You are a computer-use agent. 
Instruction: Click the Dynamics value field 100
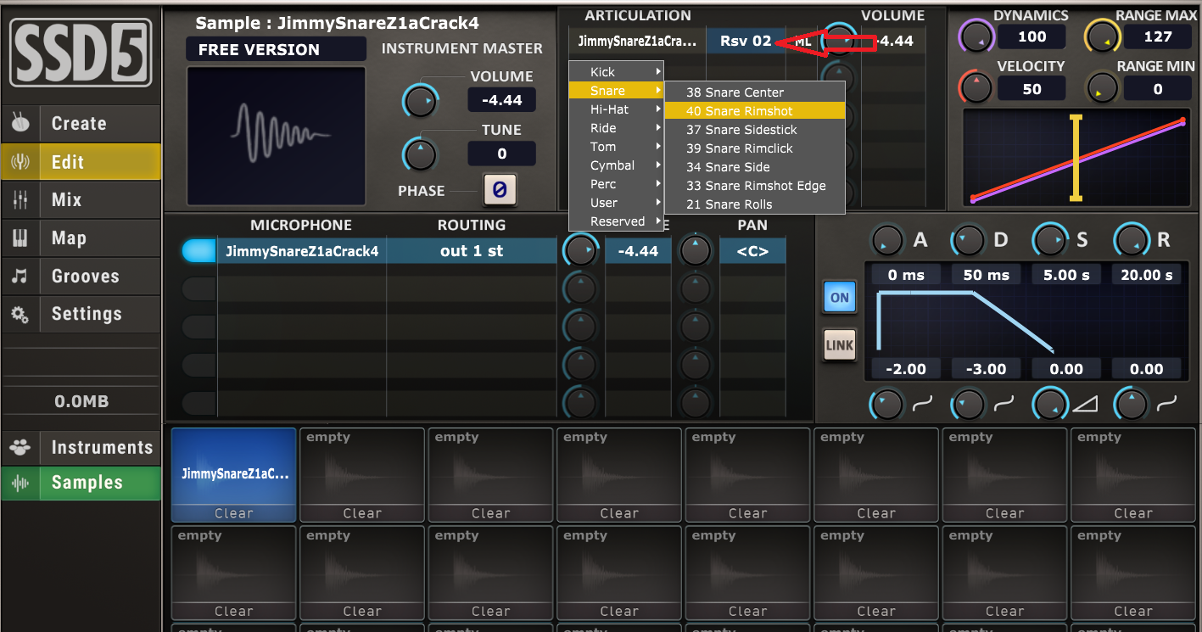1031,36
